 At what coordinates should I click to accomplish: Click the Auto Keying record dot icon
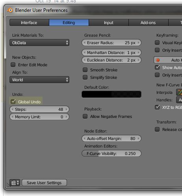[x=158, y=60]
